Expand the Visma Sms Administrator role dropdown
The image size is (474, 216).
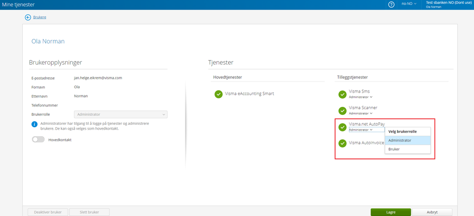pos(361,97)
